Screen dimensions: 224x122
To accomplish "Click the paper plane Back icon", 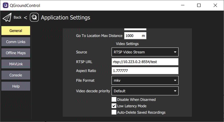I will click(7, 18).
